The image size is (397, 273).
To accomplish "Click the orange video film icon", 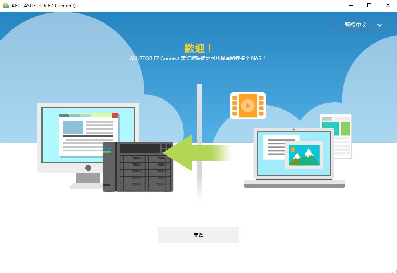I will (248, 105).
